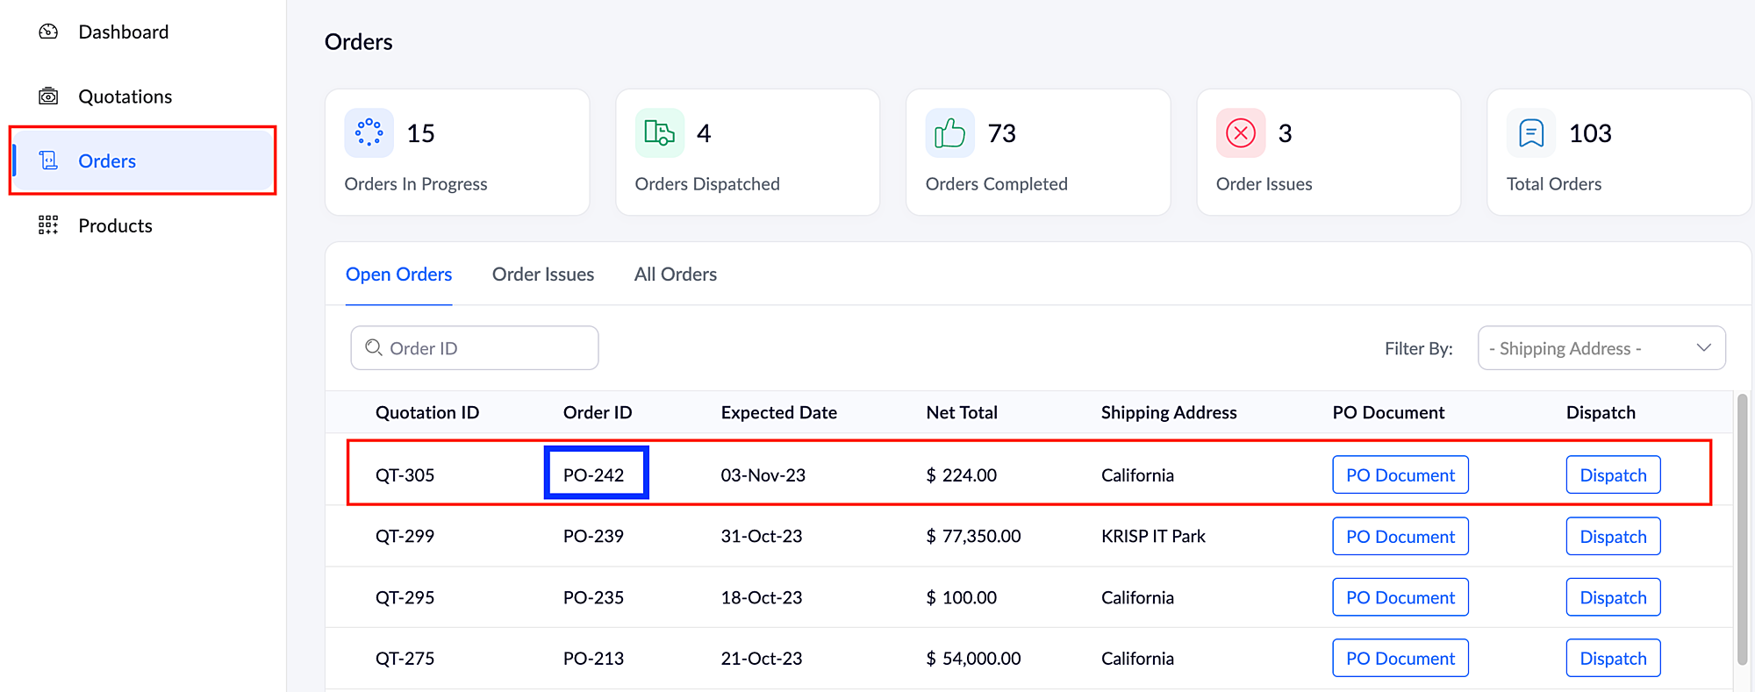Click the Total Orders receipt icon

point(1530,133)
